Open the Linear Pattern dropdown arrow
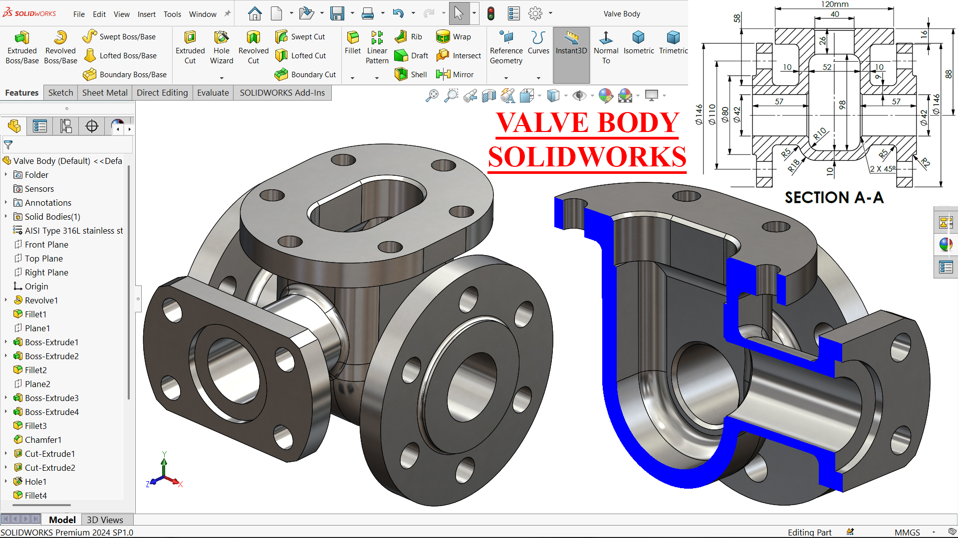The width and height of the screenshot is (958, 538). coord(377,78)
